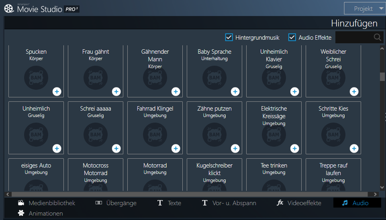Select the Kugelschreiber klickt sound card
Screen dimensions: 386x220
pos(214,175)
